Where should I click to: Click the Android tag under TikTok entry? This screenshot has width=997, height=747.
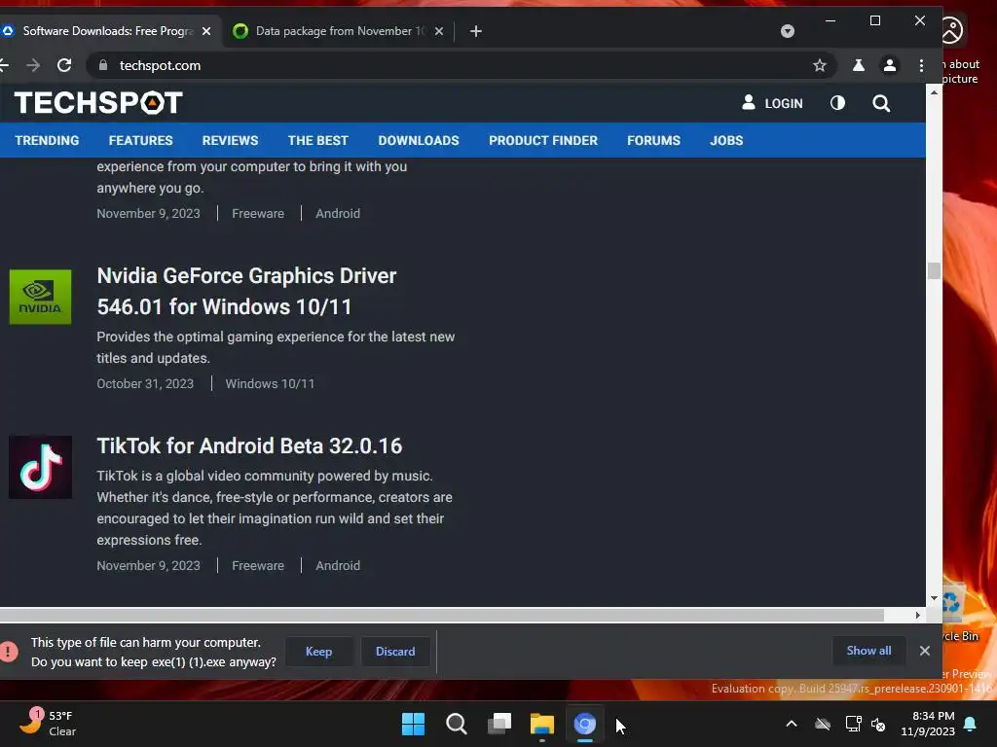click(338, 565)
